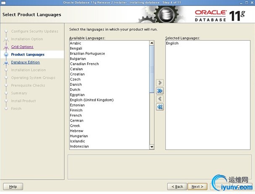Click the scroll down arrow of Available Languages
The height and width of the screenshot is (194, 255).
click(x=152, y=147)
